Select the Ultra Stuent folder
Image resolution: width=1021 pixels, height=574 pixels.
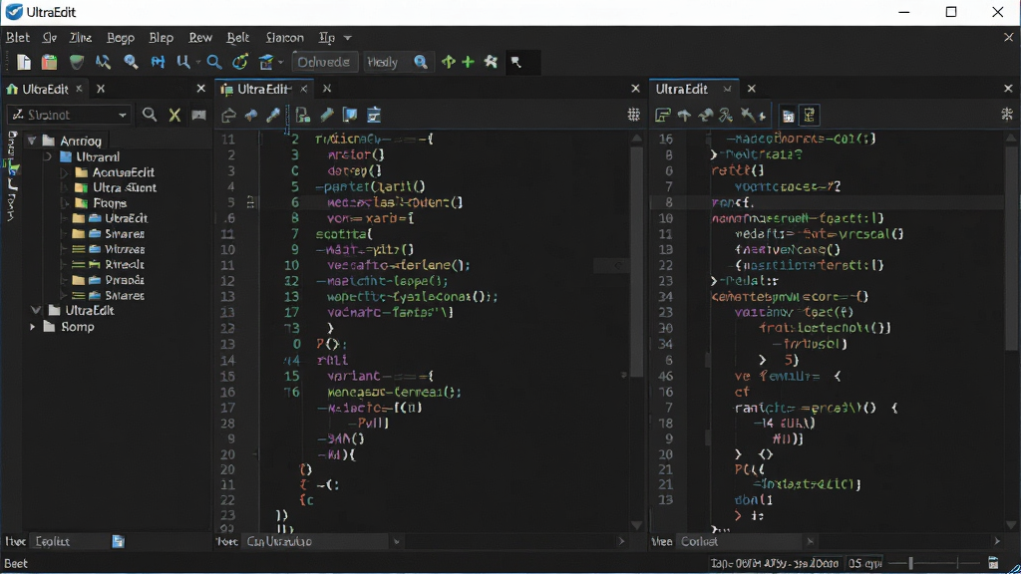(124, 188)
